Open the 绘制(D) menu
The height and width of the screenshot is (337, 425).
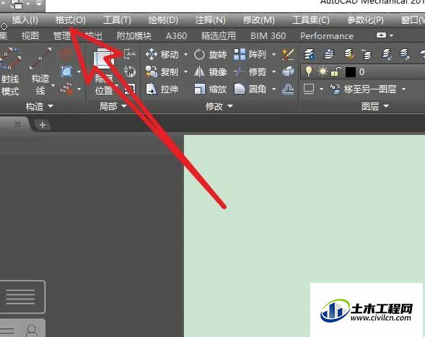[x=163, y=20]
